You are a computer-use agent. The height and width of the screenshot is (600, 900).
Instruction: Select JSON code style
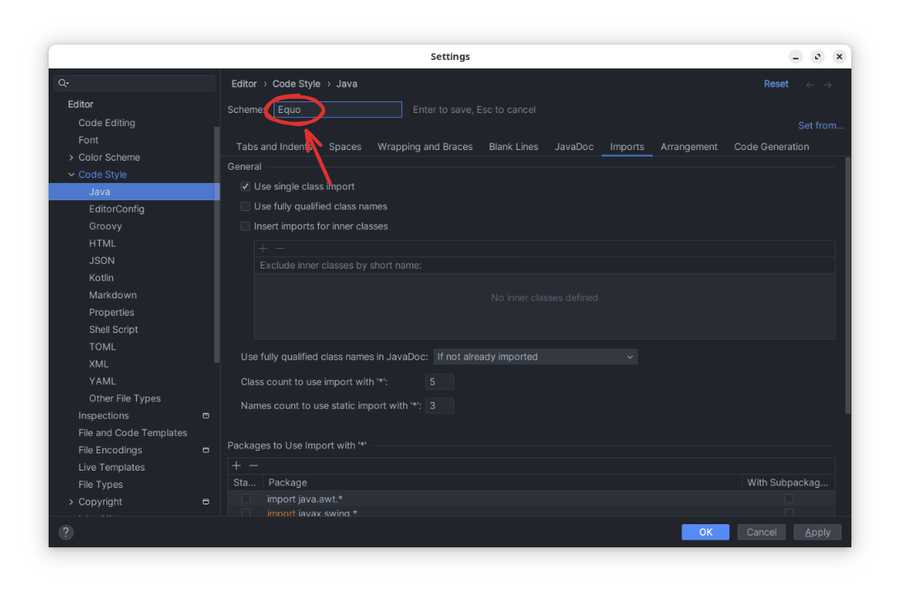[x=101, y=260]
